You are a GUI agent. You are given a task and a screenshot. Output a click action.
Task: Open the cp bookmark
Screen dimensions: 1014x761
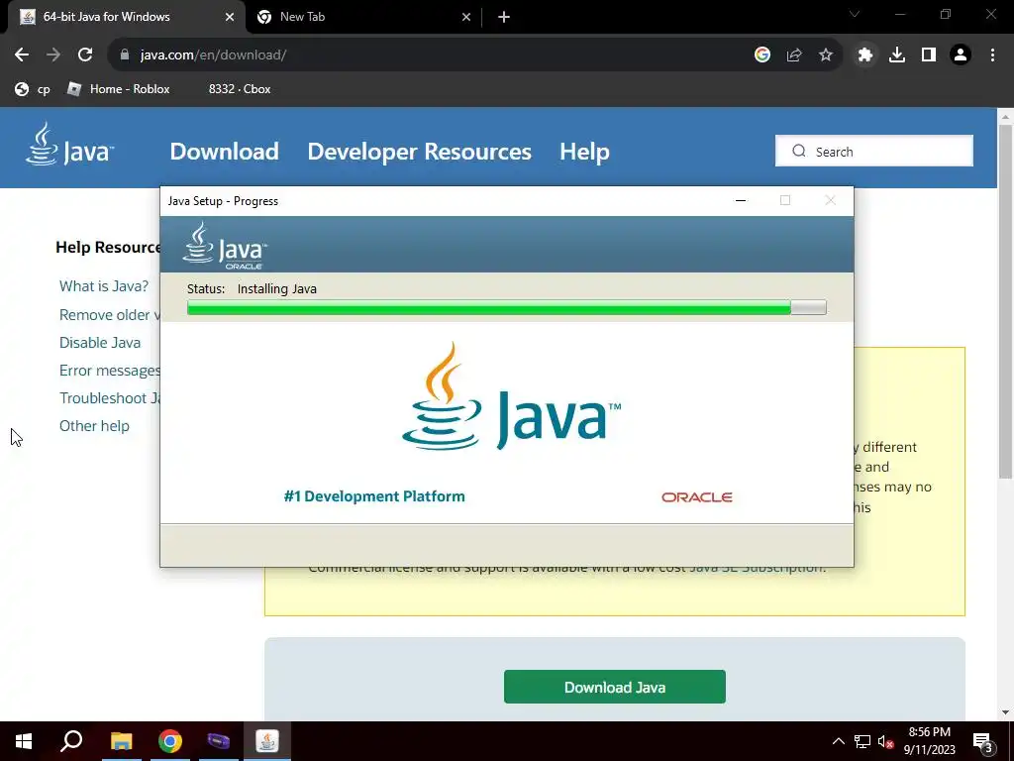(33, 89)
